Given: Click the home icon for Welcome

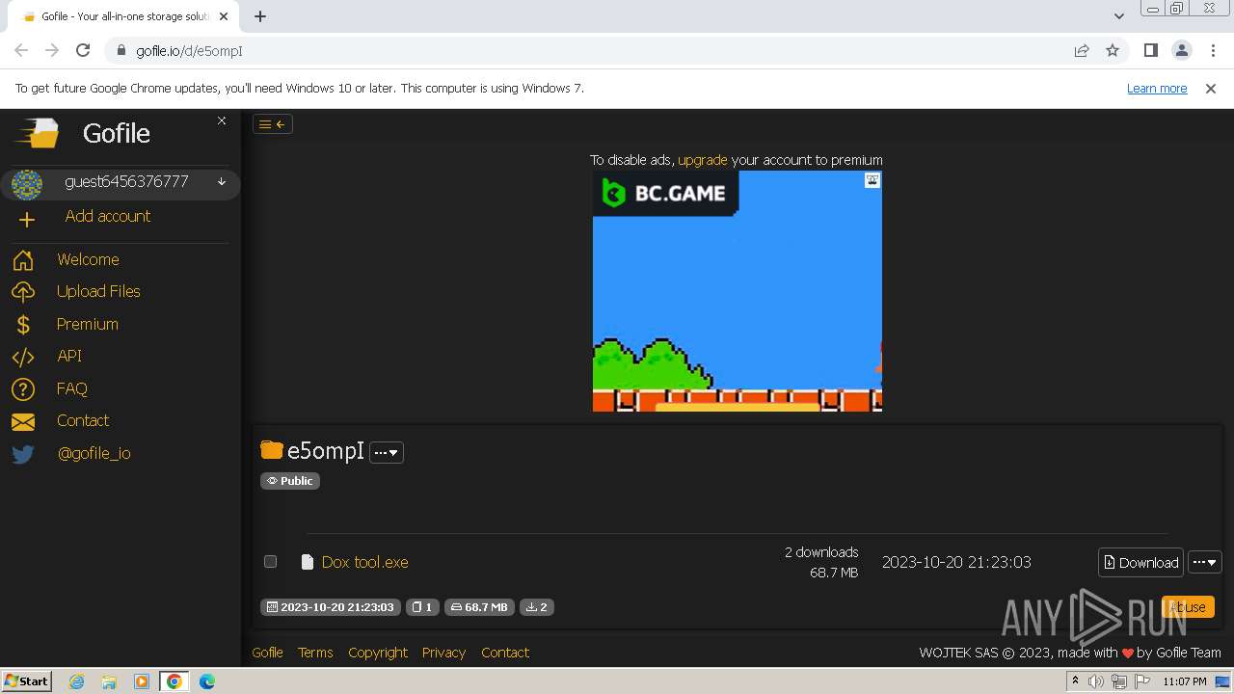Looking at the screenshot, I should [23, 260].
